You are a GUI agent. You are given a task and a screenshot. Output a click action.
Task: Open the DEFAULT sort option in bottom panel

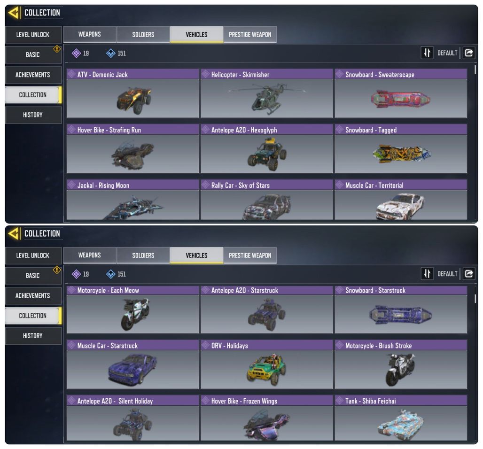click(x=447, y=274)
